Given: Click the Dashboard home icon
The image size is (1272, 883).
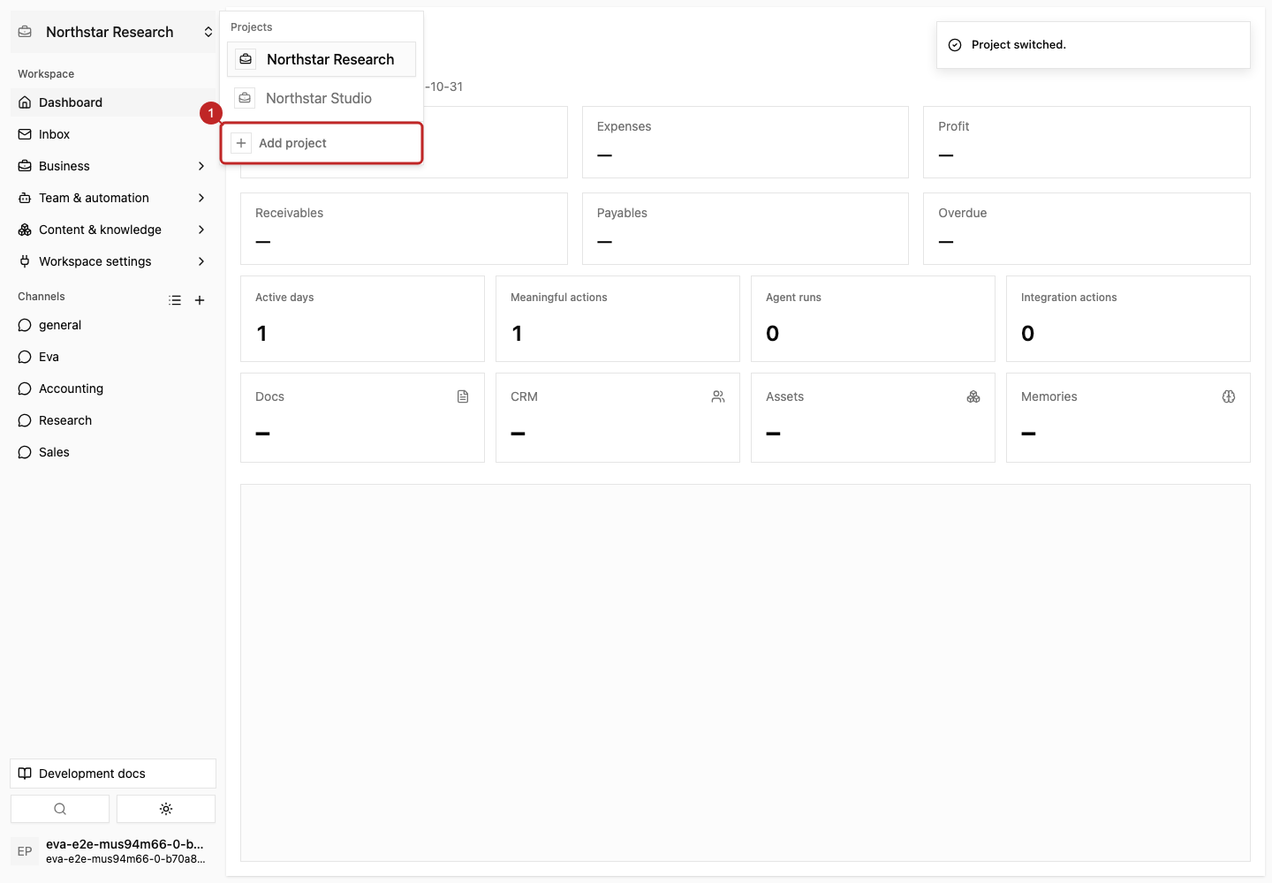Looking at the screenshot, I should pyautogui.click(x=25, y=102).
